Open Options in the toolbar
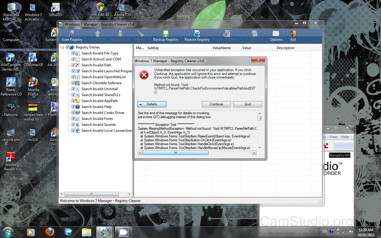The image size is (381, 238). coord(276,36)
